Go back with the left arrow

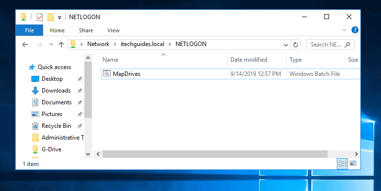click(25, 45)
